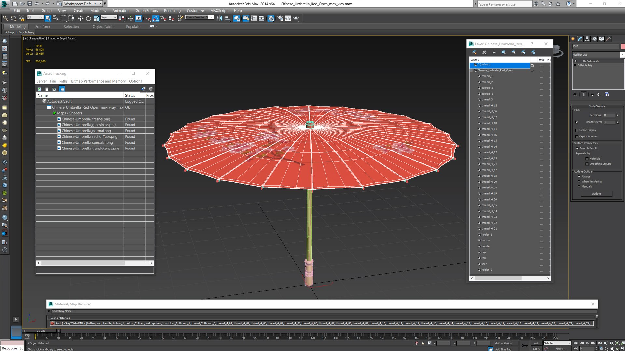Click the Red VRay2SidedMtl material swatch
This screenshot has height=351, width=625.
[52, 323]
